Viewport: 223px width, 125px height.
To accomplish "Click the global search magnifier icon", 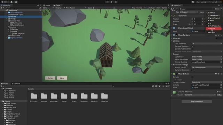I will coord(198,2).
